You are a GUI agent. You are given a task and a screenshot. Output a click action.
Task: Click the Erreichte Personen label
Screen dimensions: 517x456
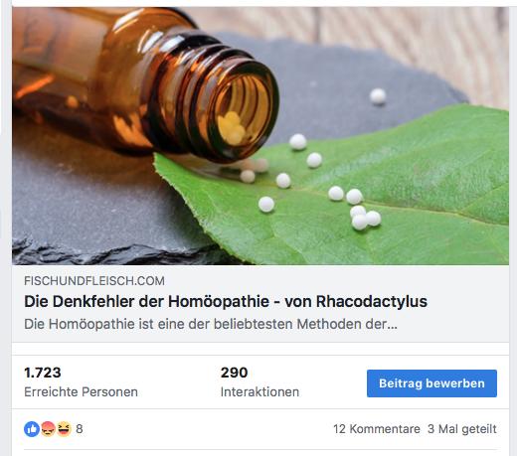pos(81,392)
